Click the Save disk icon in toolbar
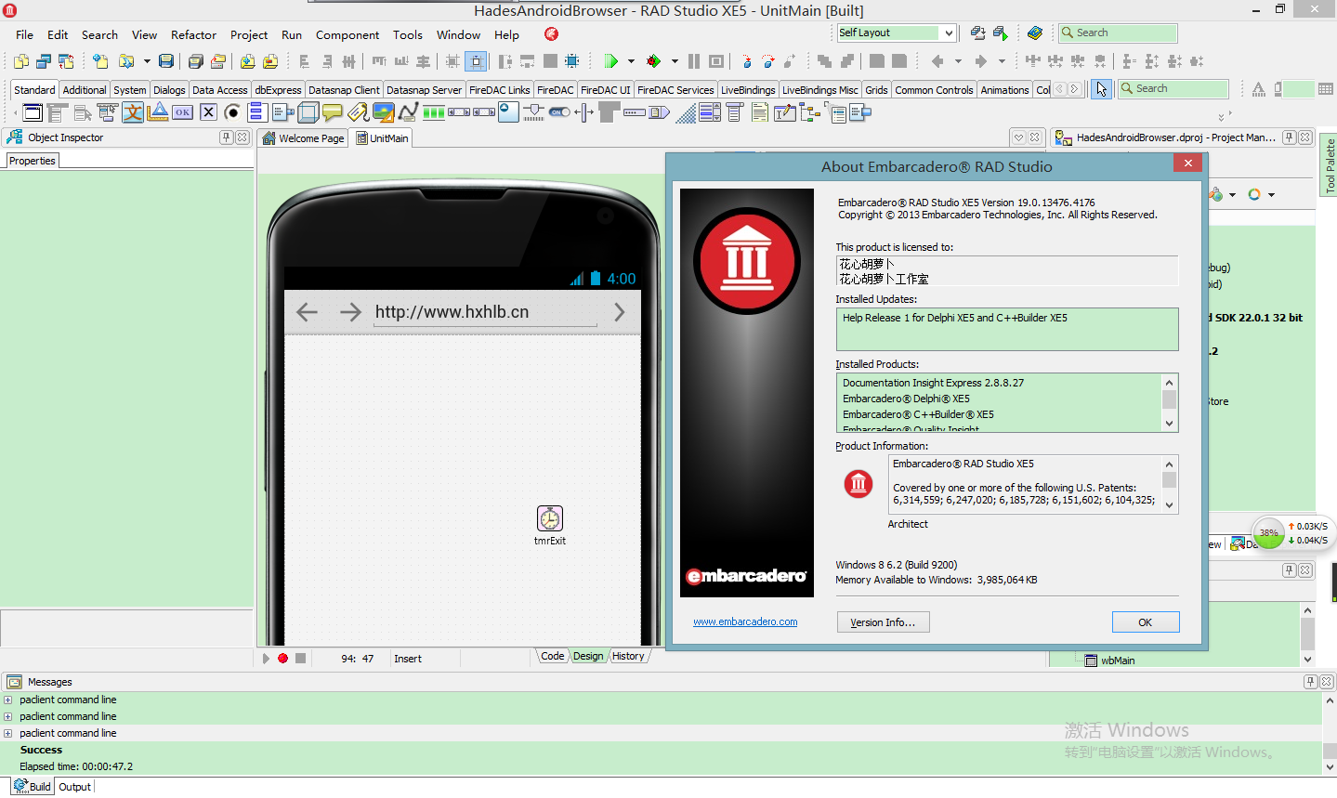Image resolution: width=1337 pixels, height=798 pixels. pos(166,61)
